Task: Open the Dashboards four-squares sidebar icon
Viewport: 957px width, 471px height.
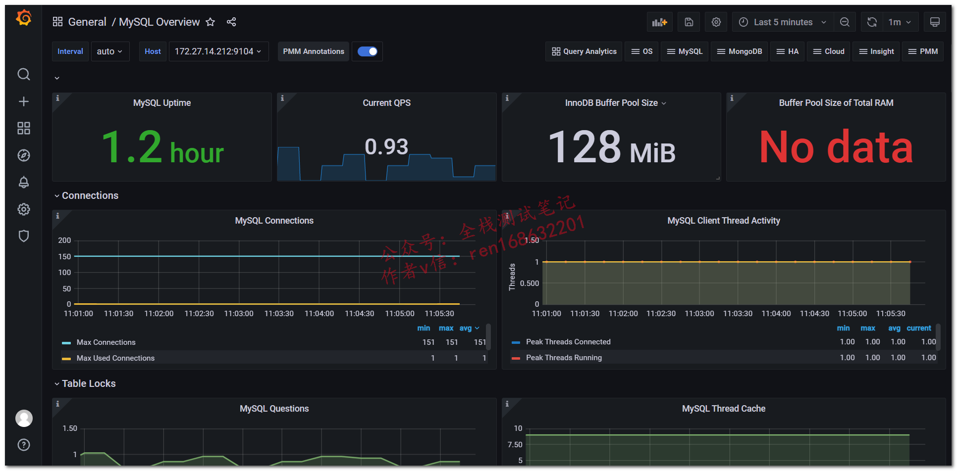Action: tap(24, 128)
